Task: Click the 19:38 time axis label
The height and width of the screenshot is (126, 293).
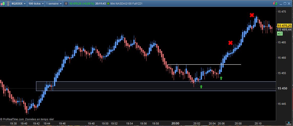Action: pyautogui.click(x=13, y=123)
